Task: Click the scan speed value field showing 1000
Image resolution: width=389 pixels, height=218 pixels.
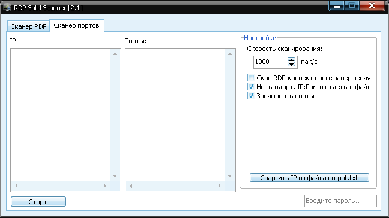Action: 270,62
